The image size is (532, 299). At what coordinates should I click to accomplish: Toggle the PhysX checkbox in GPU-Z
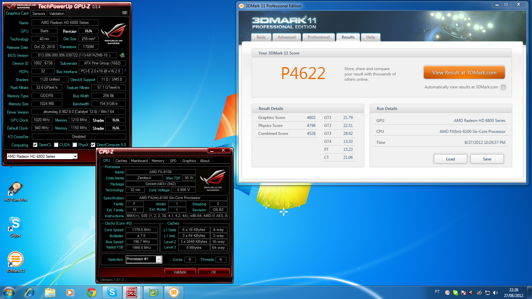click(x=75, y=145)
